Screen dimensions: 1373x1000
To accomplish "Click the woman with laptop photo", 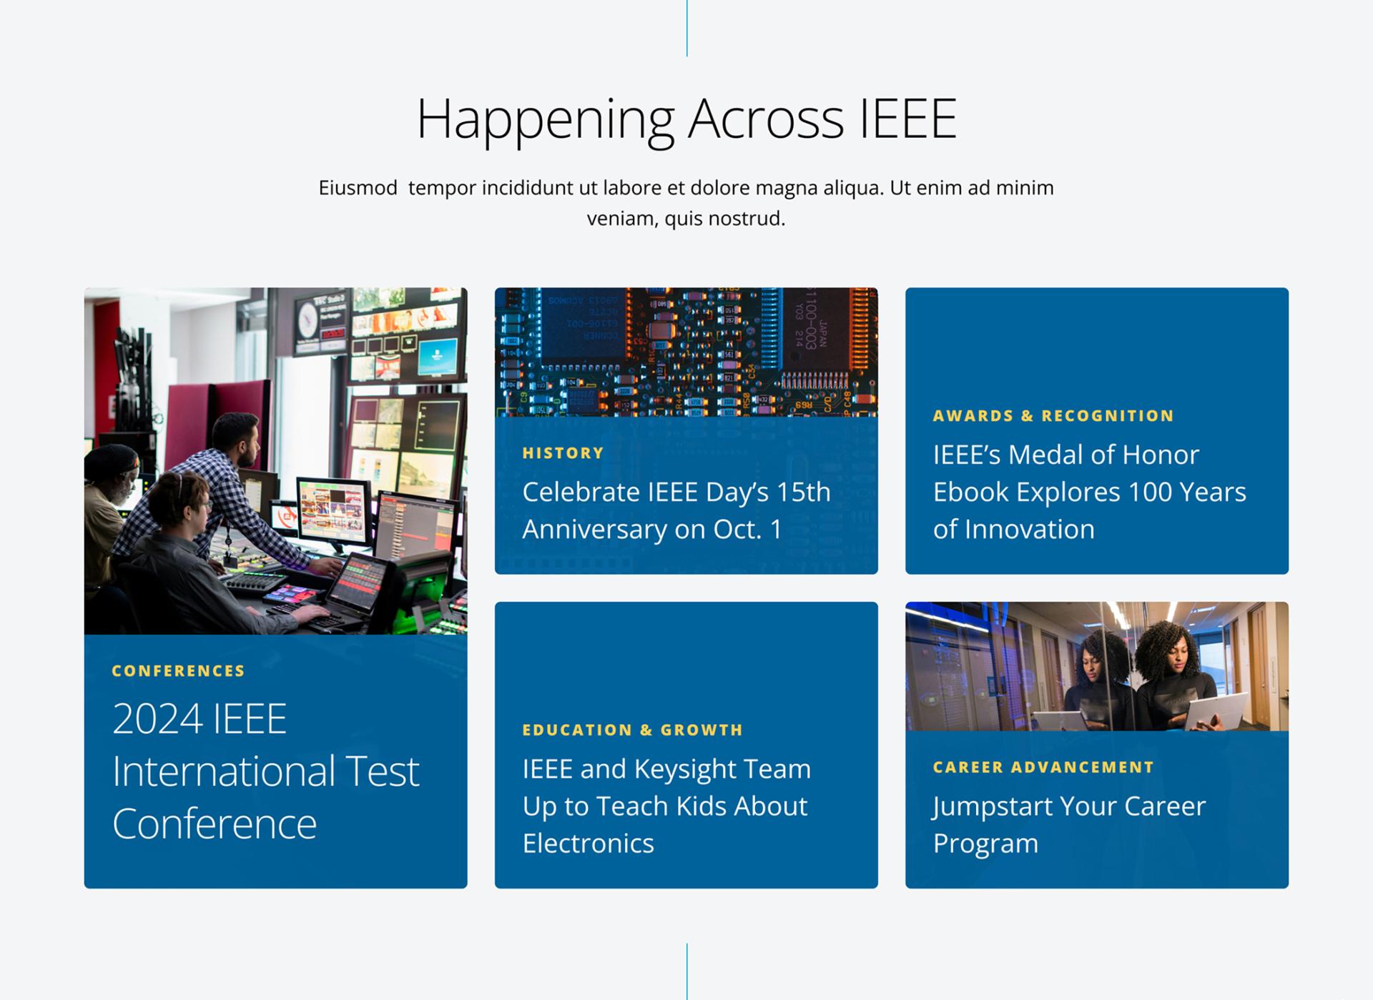I will (x=1096, y=665).
